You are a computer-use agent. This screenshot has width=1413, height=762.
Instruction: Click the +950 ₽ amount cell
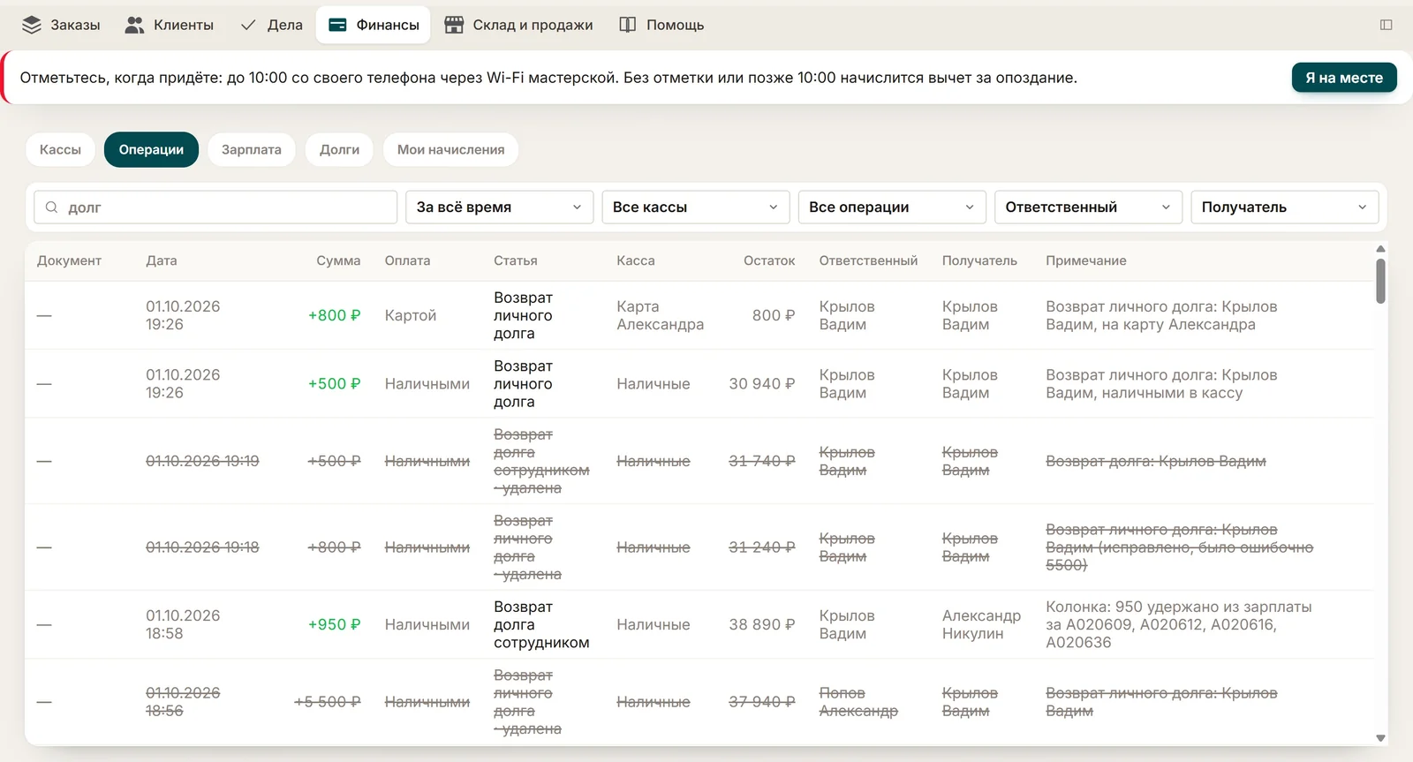334,624
